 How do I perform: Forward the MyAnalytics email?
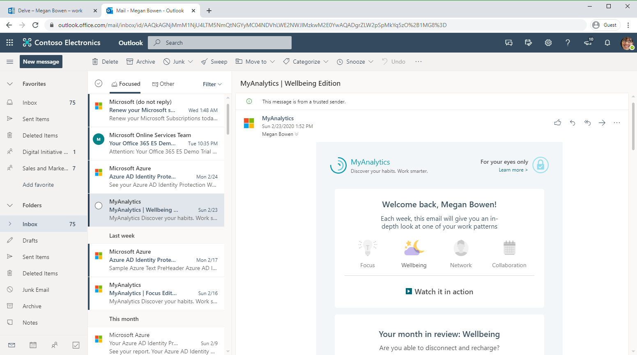click(602, 122)
